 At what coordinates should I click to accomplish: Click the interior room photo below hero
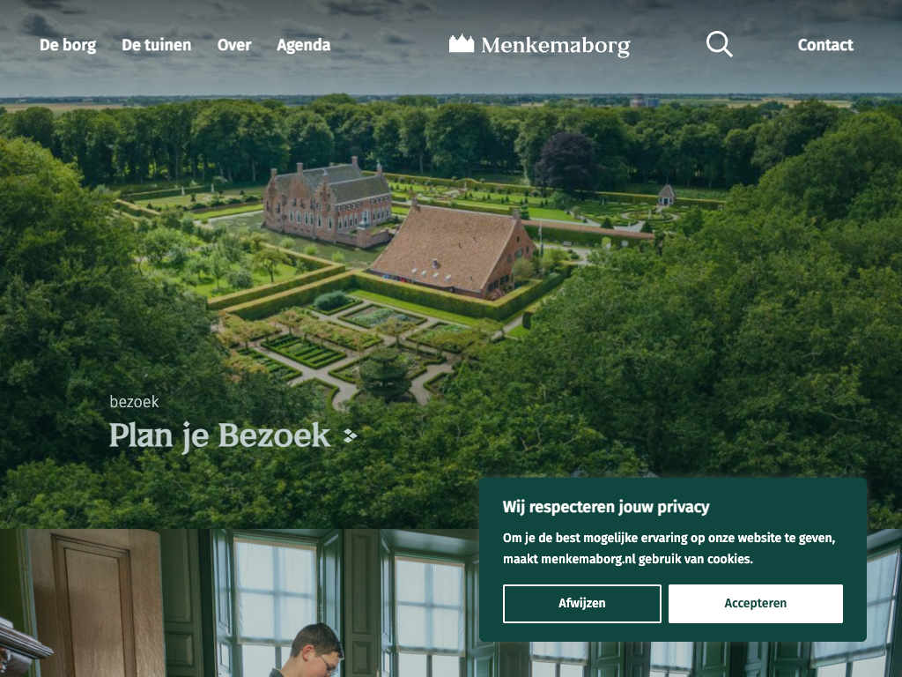(x=240, y=603)
